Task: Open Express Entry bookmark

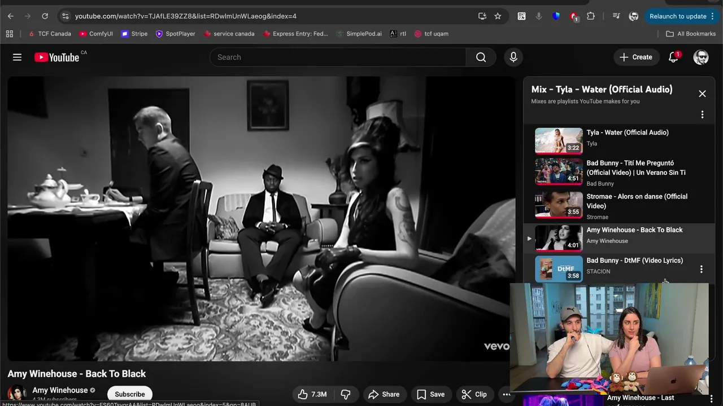Action: pyautogui.click(x=295, y=34)
